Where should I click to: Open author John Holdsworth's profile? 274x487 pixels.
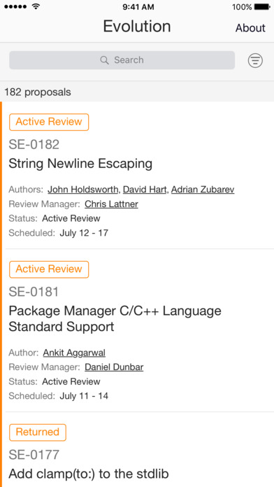coord(83,190)
